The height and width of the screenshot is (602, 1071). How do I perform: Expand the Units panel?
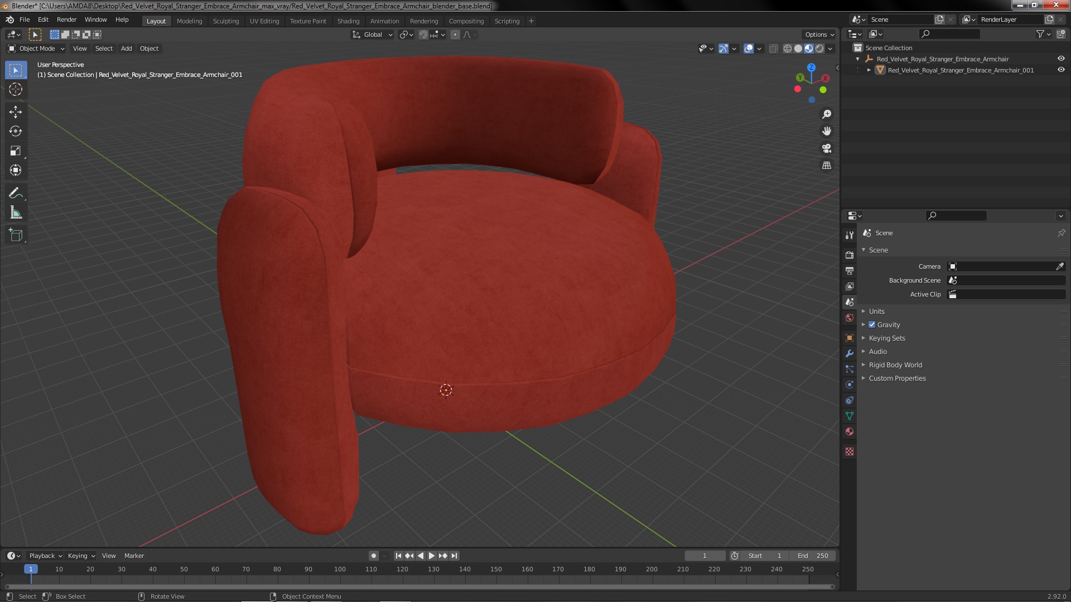click(876, 311)
